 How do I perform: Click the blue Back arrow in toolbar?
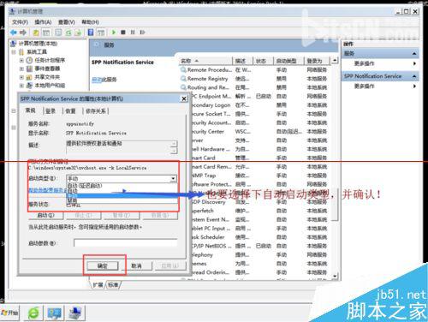13,33
